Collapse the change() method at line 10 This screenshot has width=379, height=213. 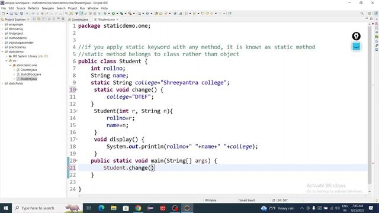pos(77,89)
